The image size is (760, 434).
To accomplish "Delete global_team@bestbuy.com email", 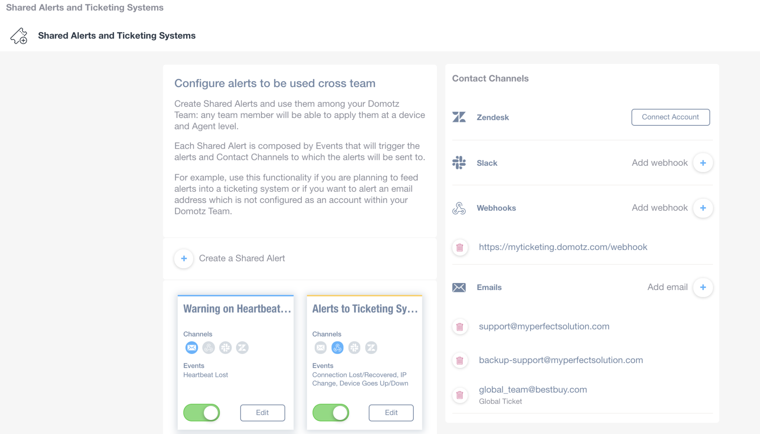I will point(460,395).
